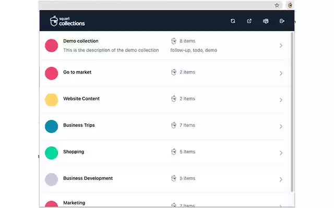Click the gray Business Development color circle

(51, 179)
